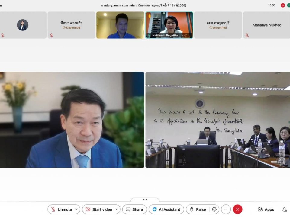Click the meeting title text ending in 13 (3/2568)
Screen dimensions: 290x217
point(144,5)
